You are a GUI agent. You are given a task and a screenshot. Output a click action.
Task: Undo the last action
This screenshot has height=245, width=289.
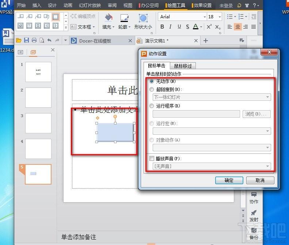tap(49, 40)
